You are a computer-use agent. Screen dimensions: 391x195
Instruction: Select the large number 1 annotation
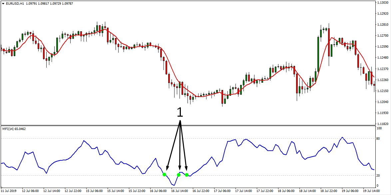click(x=180, y=112)
